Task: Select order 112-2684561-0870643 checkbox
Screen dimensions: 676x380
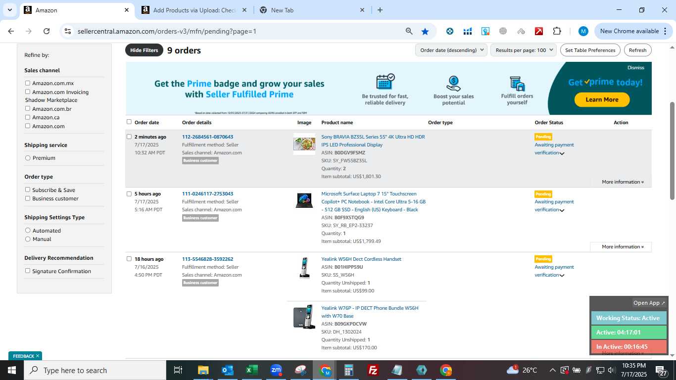Action: 129,137
